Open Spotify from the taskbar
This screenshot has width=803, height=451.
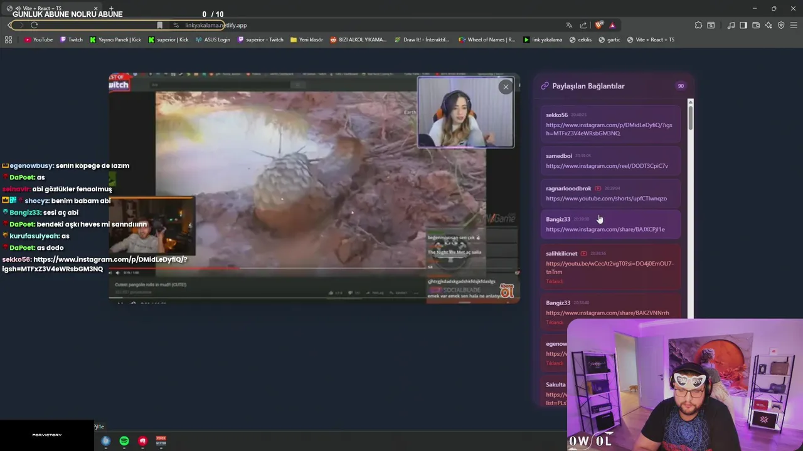(x=124, y=441)
